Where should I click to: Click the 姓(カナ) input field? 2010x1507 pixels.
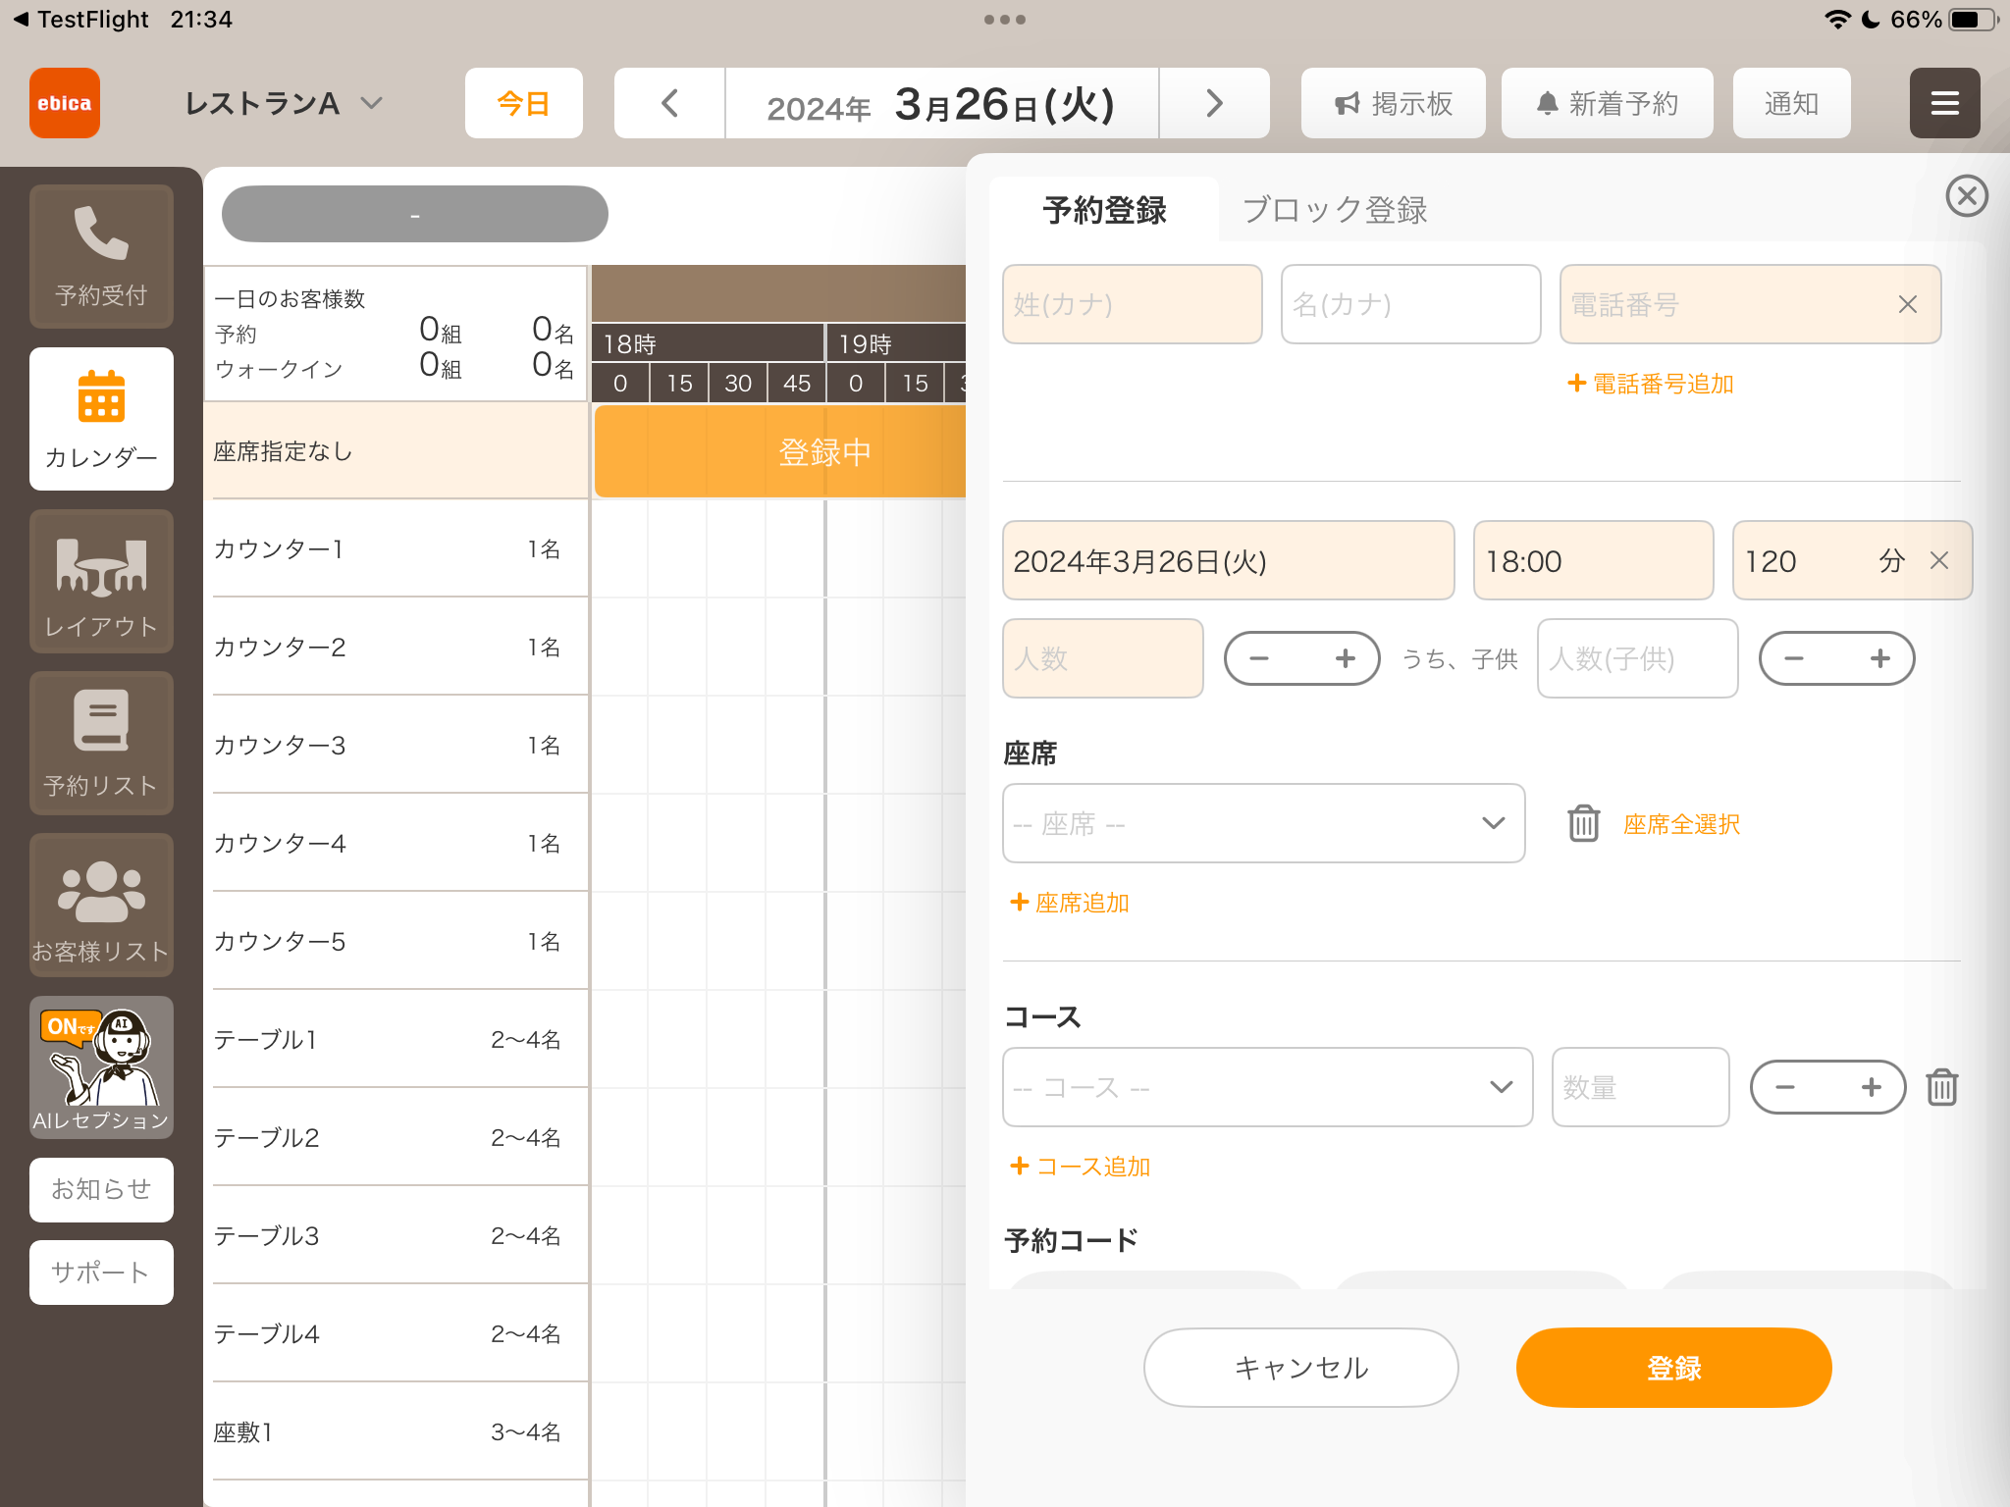[1132, 304]
